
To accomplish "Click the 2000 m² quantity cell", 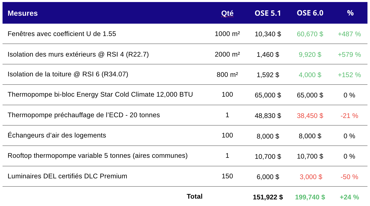I will (x=227, y=54).
